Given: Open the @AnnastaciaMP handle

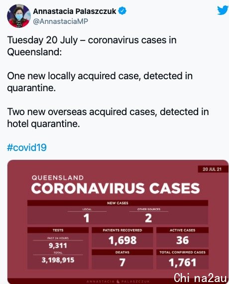Looking at the screenshot, I should 60,21.
